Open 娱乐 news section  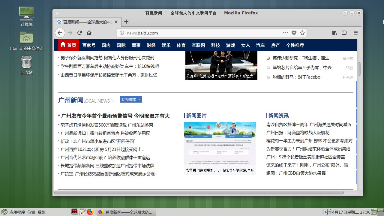(x=166, y=45)
